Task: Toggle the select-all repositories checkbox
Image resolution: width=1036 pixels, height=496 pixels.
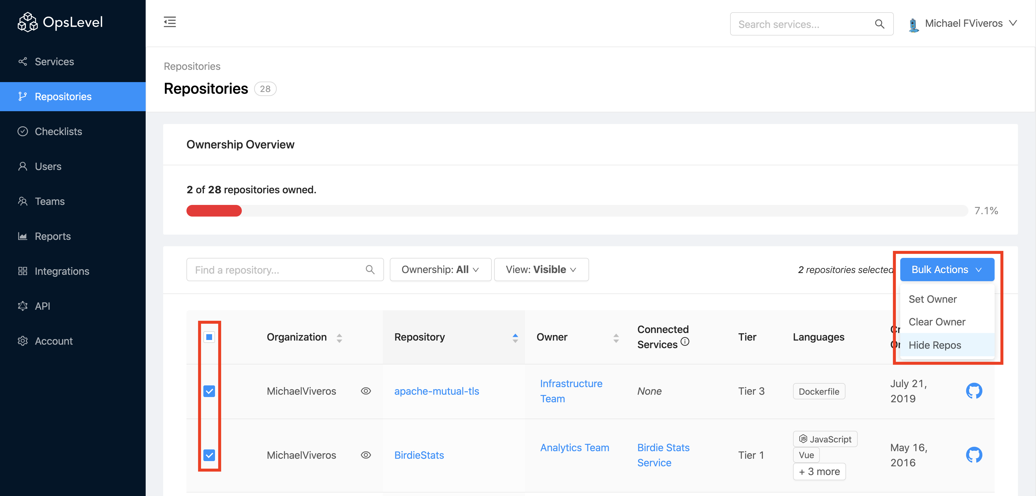Action: (x=209, y=337)
